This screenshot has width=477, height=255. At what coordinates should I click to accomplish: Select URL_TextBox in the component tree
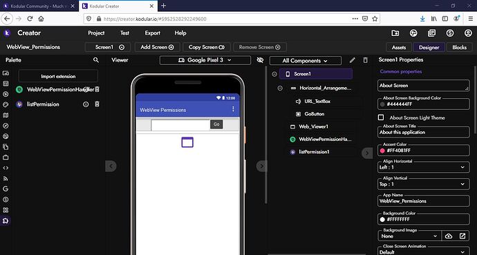(x=317, y=101)
